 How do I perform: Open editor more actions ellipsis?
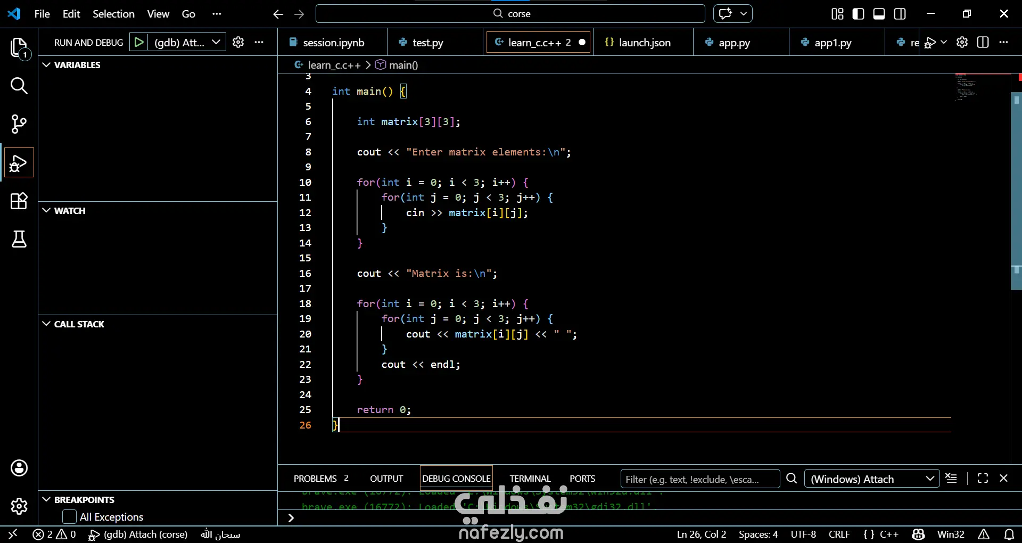[1004, 42]
